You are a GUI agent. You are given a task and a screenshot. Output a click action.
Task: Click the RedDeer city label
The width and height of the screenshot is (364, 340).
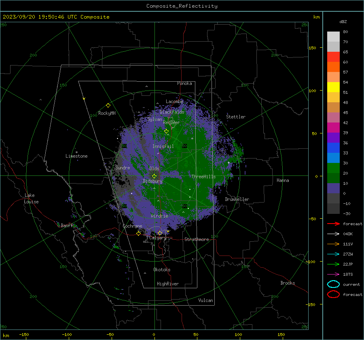pyautogui.click(x=171, y=122)
